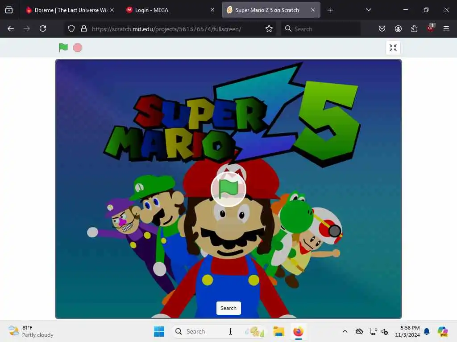Restore down the Firefox window
This screenshot has width=457, height=342.
(x=426, y=10)
